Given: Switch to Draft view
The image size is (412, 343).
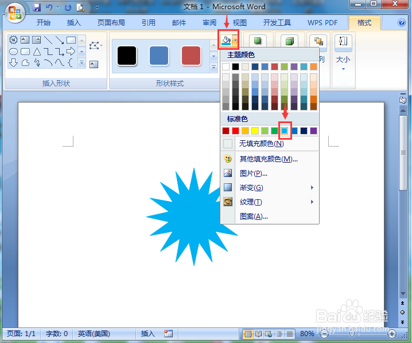Looking at the screenshot, I should [x=290, y=334].
